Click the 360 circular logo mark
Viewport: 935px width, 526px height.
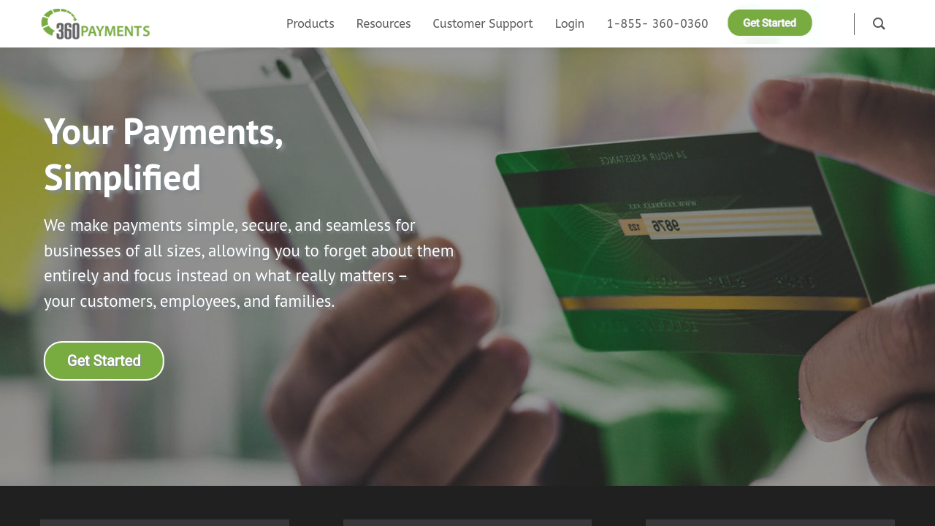tap(60, 23)
